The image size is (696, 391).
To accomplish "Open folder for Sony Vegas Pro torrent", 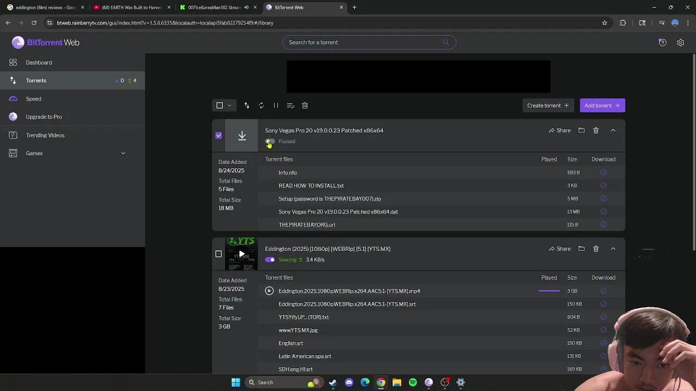I will click(581, 130).
